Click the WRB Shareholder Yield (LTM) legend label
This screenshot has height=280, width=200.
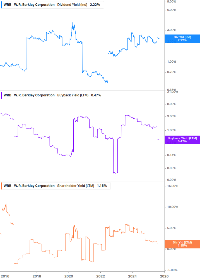click(56, 186)
